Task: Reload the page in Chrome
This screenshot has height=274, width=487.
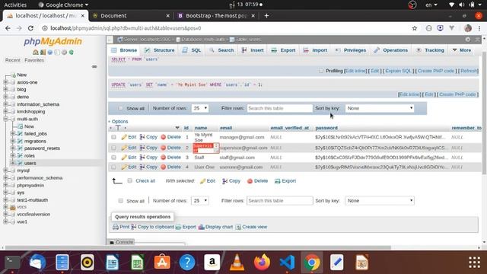Action: pyautogui.click(x=30, y=28)
